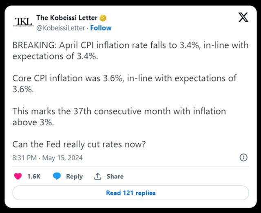261x213 pixels.
Task: Click the 'Can the Fed really cut rates' line
Action: (x=79, y=144)
